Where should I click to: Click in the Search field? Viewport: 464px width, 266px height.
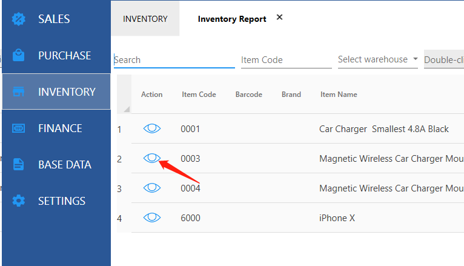coord(174,60)
